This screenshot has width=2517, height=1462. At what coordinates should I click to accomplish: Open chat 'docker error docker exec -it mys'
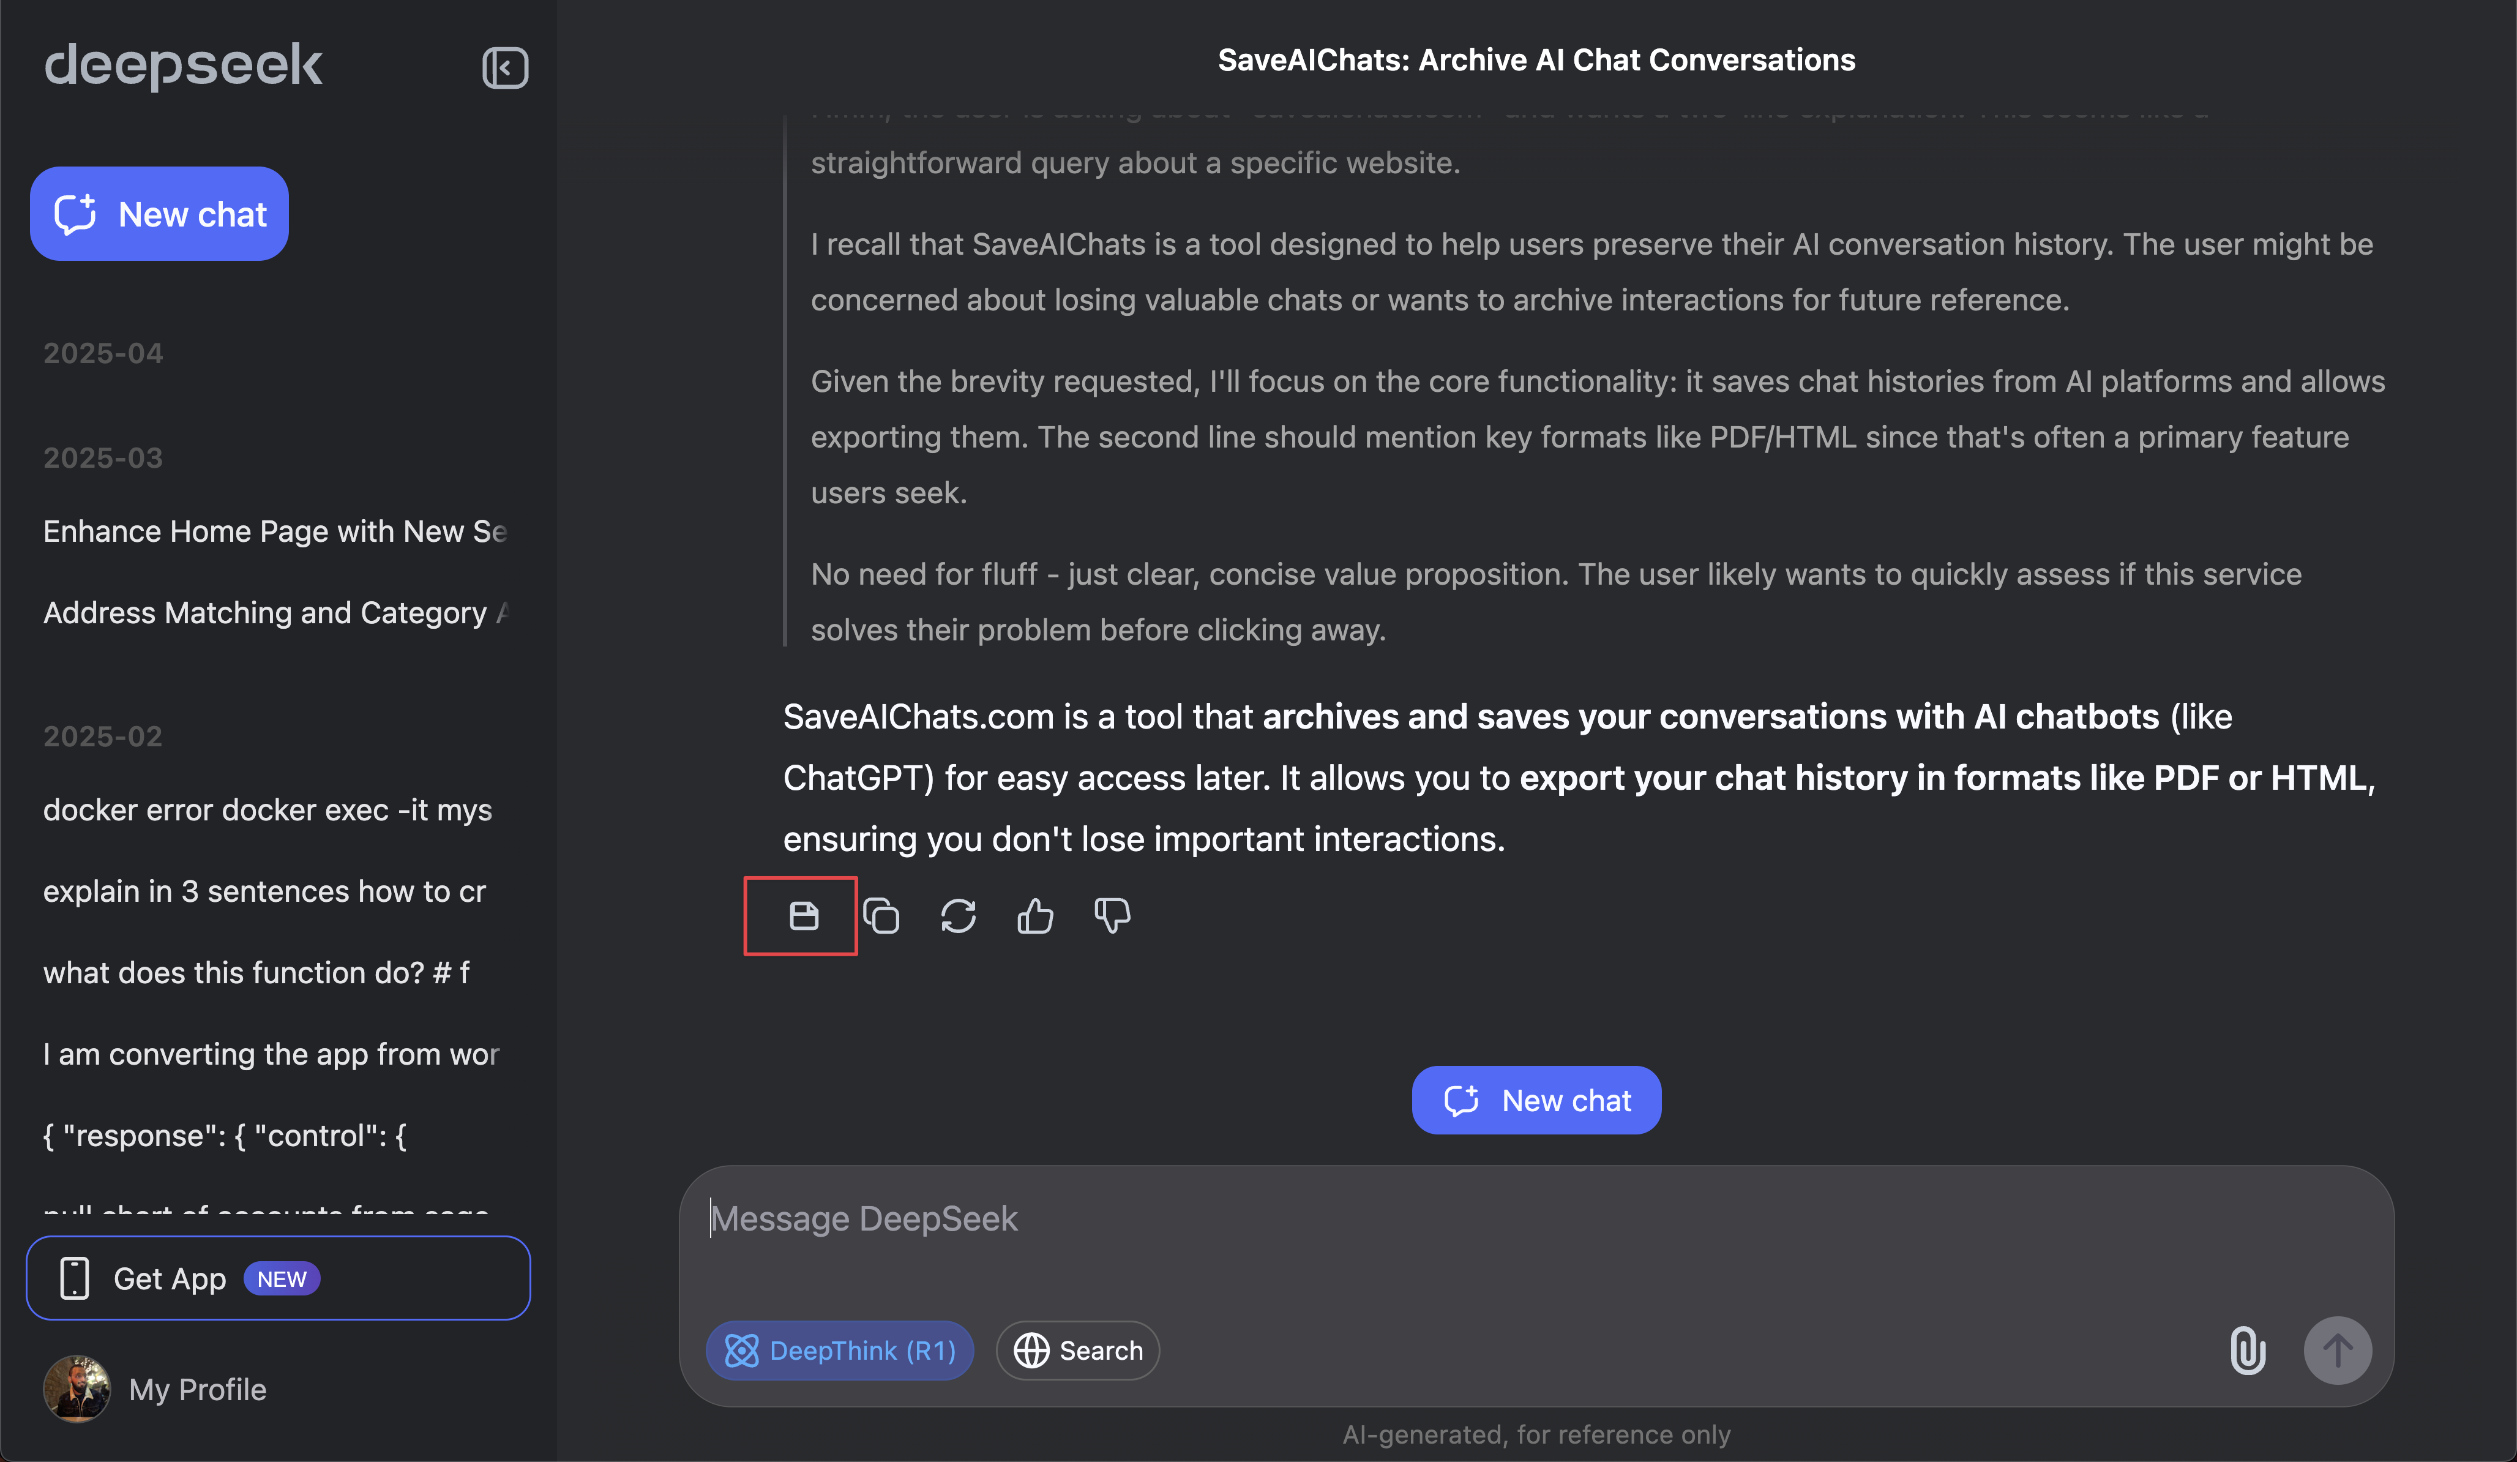click(267, 809)
